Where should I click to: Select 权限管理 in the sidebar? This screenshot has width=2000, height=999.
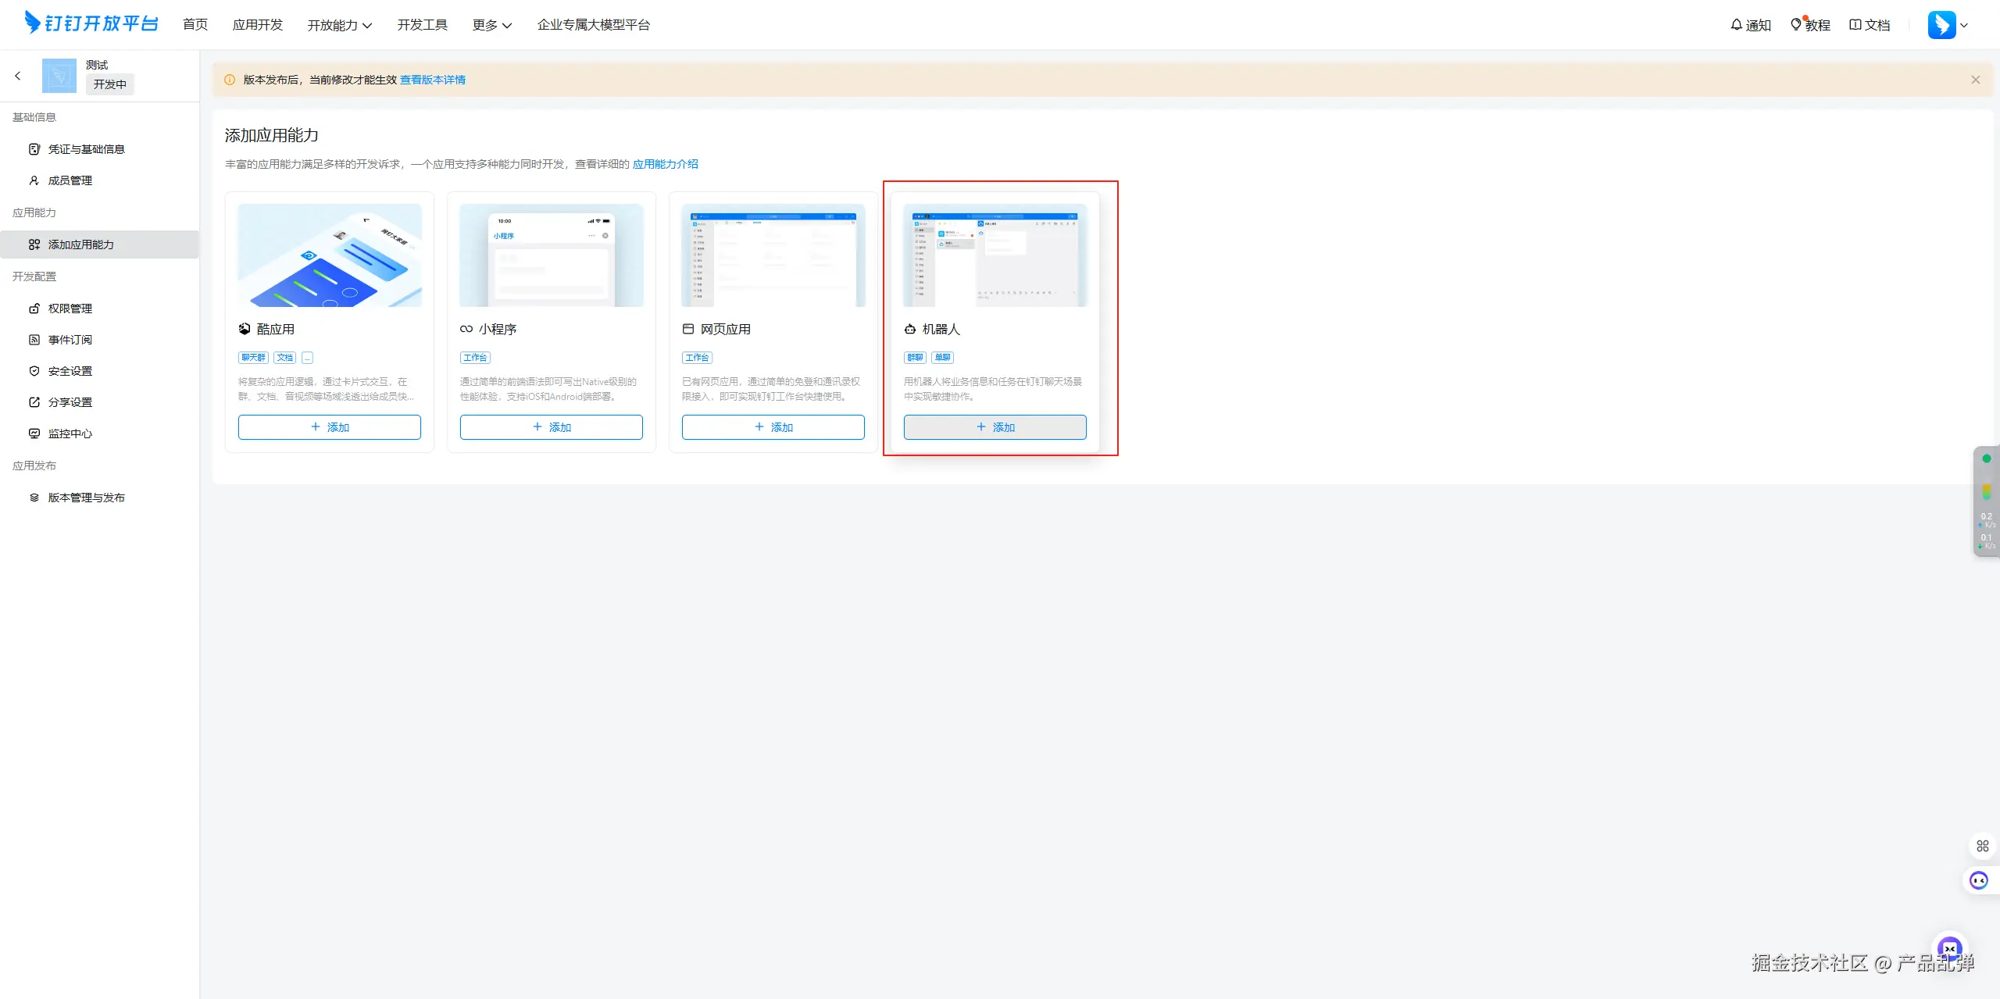(x=70, y=309)
